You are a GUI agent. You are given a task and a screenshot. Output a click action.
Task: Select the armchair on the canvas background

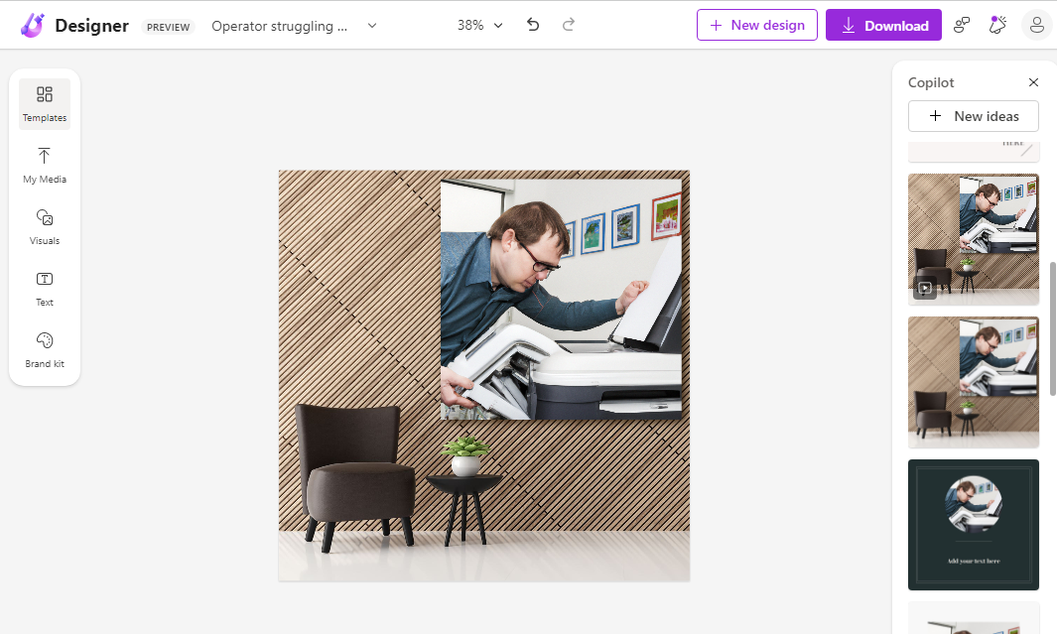point(355,477)
